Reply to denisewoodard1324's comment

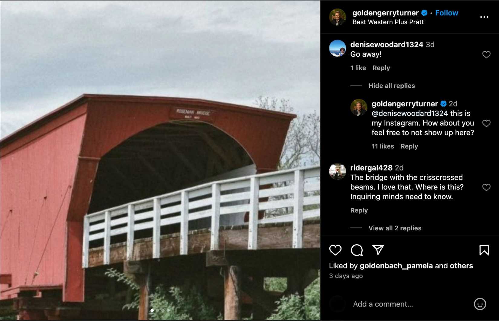click(x=381, y=68)
